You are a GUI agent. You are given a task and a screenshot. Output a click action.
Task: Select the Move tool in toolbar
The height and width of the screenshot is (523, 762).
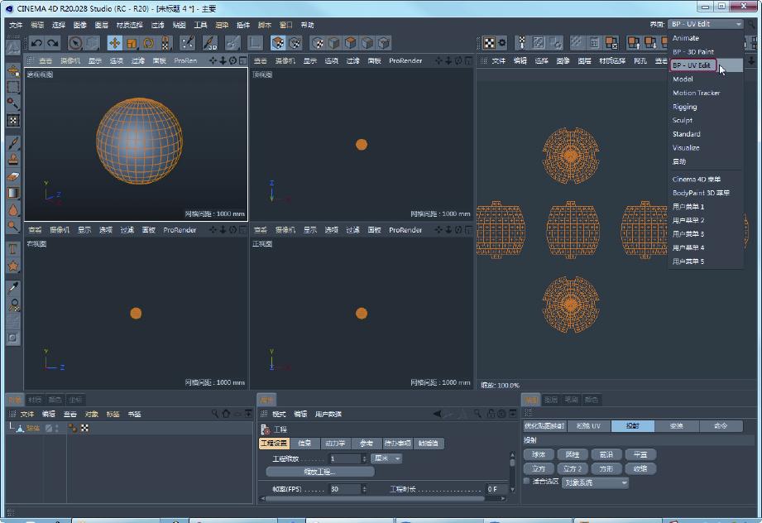115,43
